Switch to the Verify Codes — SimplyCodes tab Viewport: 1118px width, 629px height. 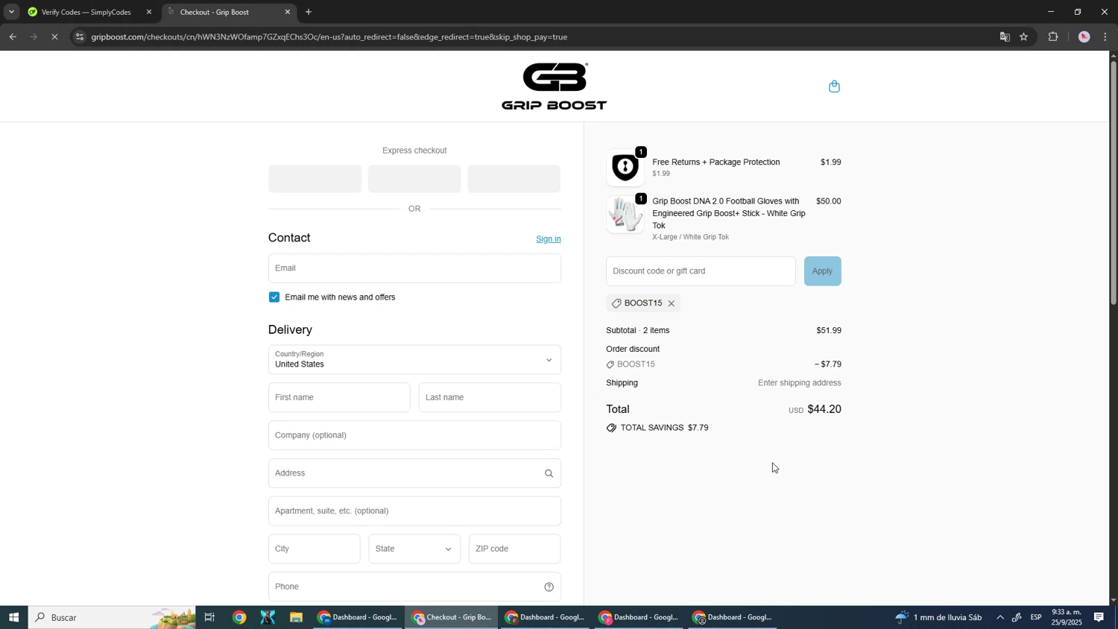tap(88, 12)
